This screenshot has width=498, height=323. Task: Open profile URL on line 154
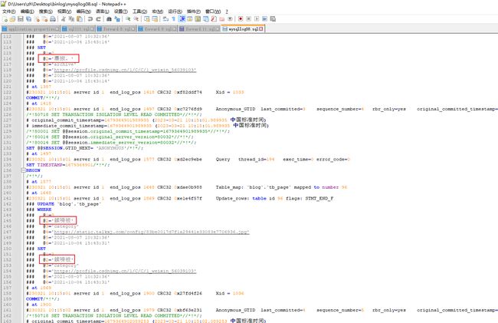(125, 271)
